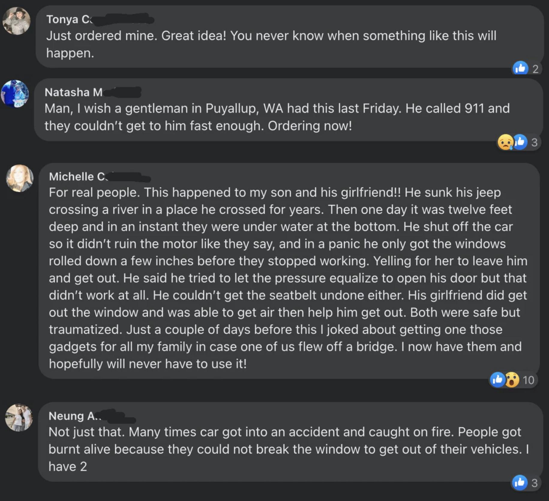Open Neung A's profile picture
The width and height of the screenshot is (549, 501).
pos(19,417)
